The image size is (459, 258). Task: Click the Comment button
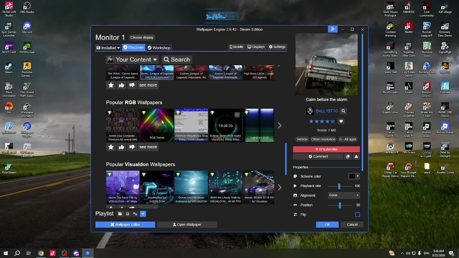click(318, 157)
